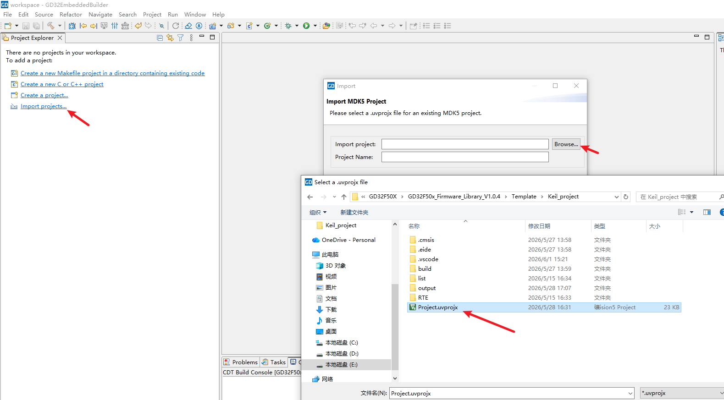Click the chip configuration toolbar icon
Viewport: 724px width, 400px height.
(72, 26)
